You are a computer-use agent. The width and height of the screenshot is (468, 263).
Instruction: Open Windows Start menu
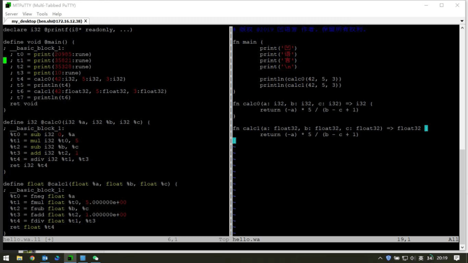[6, 258]
